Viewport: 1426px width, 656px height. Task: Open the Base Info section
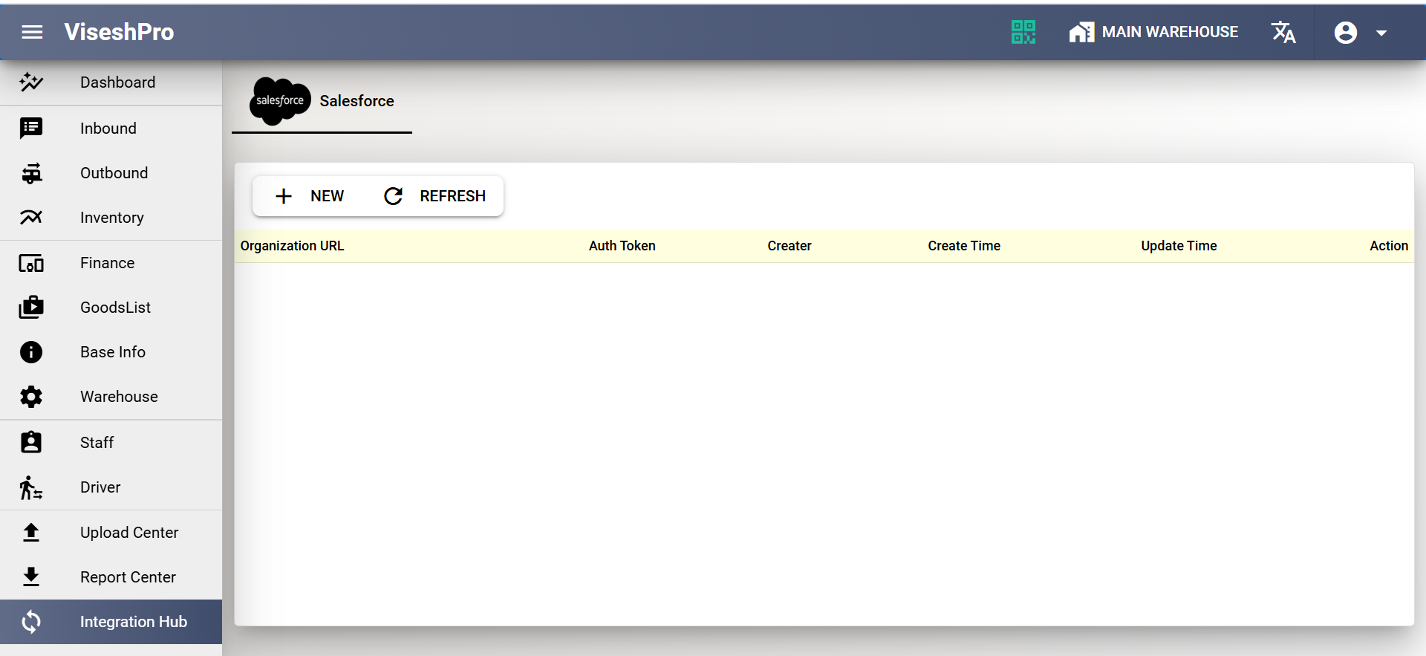click(112, 352)
